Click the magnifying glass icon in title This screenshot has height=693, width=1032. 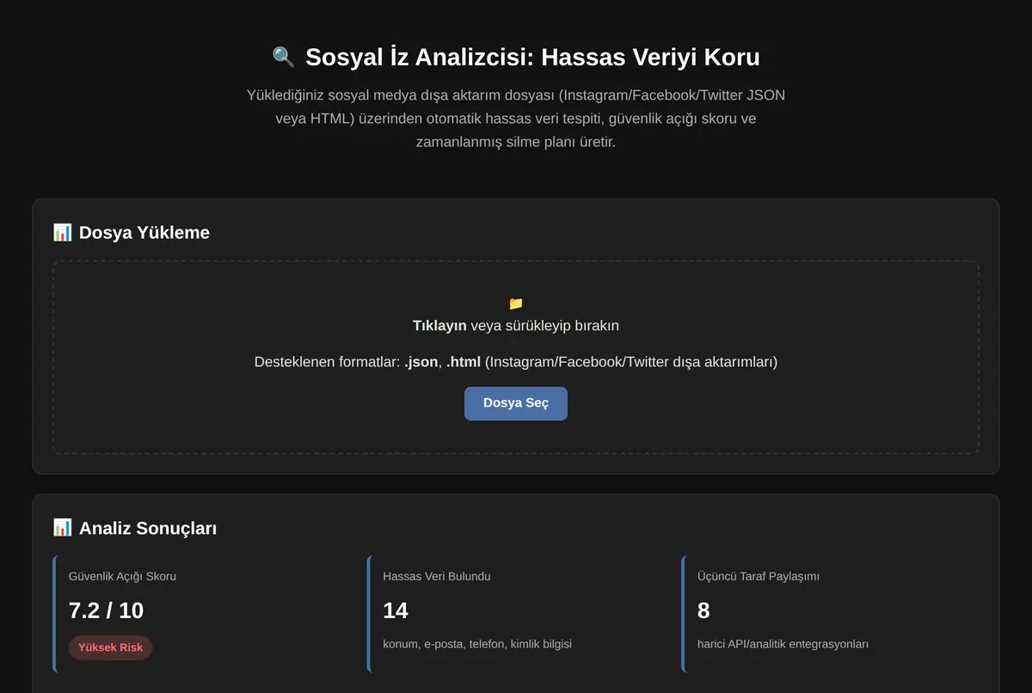tap(284, 57)
